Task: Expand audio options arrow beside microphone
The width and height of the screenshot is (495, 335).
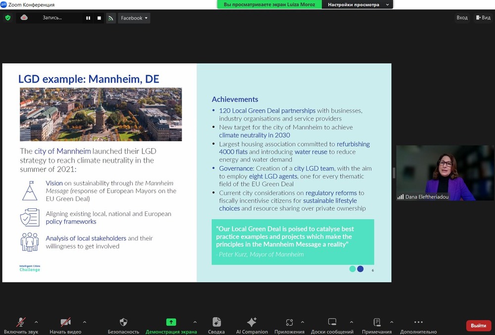Action: 36,322
